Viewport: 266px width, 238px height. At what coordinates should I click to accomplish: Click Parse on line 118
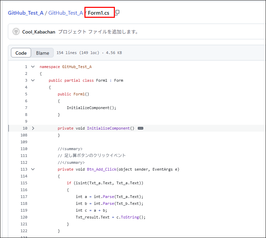(108, 203)
